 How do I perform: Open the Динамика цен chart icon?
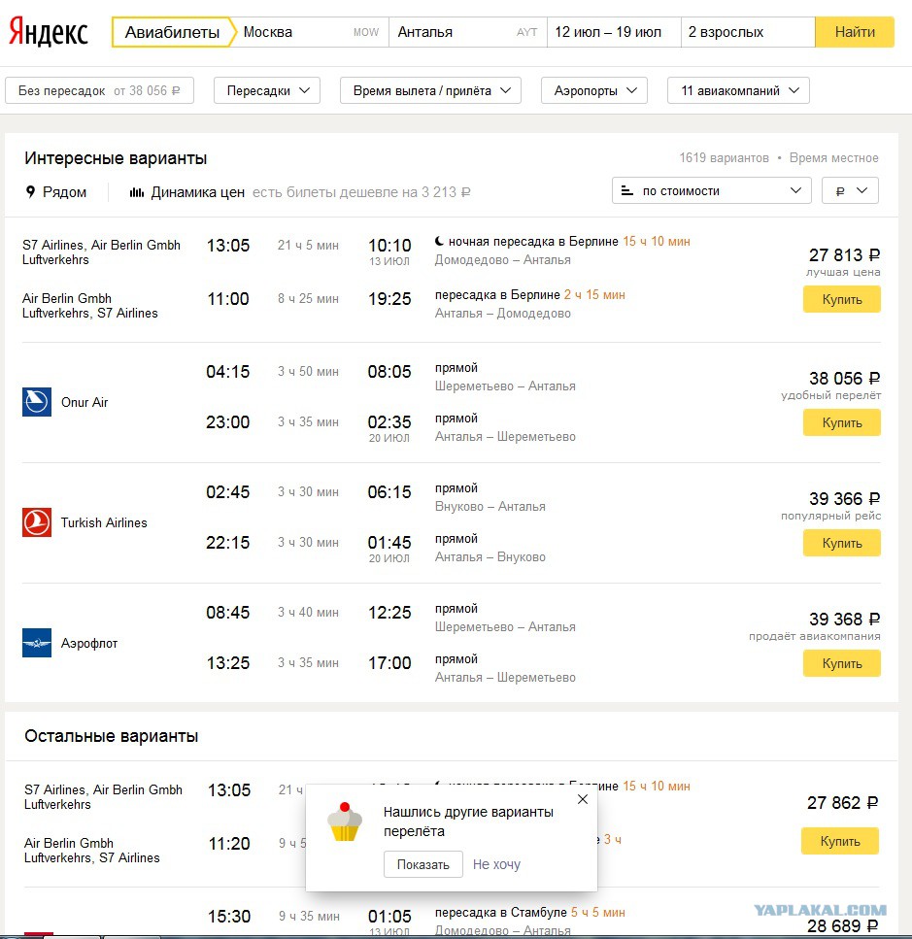(137, 192)
